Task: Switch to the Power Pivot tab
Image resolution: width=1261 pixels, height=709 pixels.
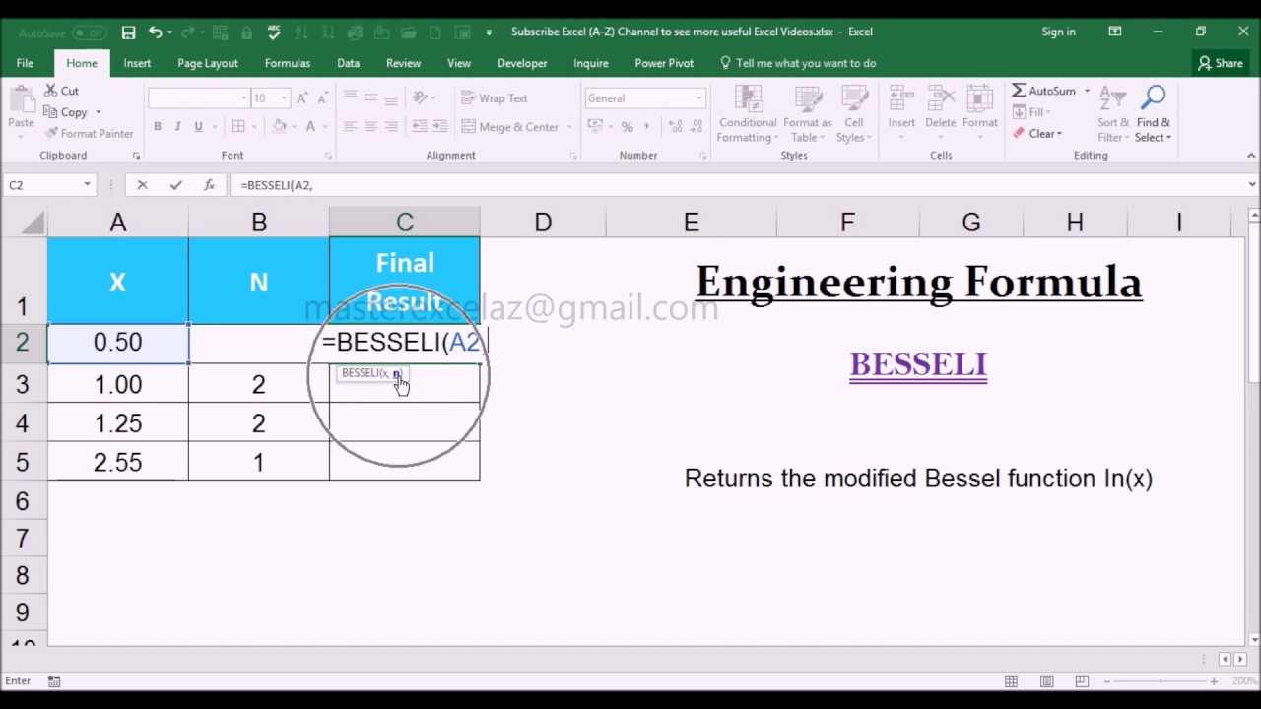Action: pyautogui.click(x=664, y=63)
